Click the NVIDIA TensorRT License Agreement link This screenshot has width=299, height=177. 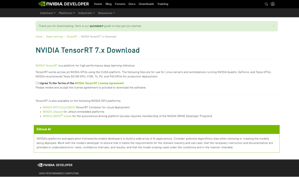[x=99, y=83]
